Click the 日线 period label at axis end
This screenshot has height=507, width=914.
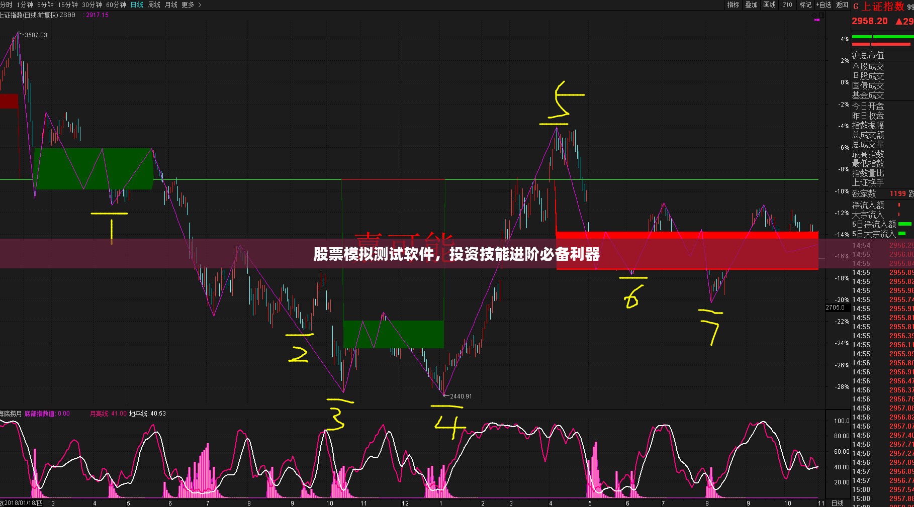click(x=838, y=503)
